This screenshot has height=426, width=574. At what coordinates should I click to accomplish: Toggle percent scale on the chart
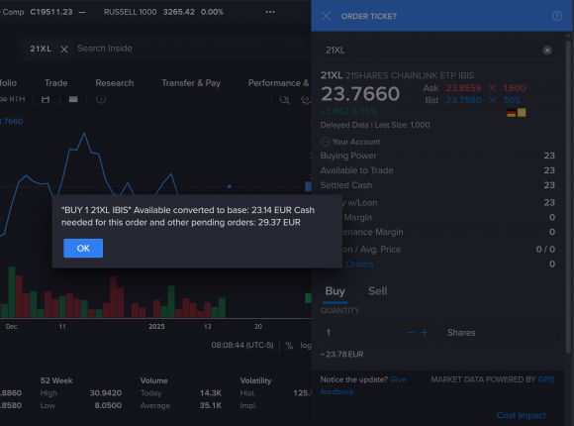pos(289,346)
